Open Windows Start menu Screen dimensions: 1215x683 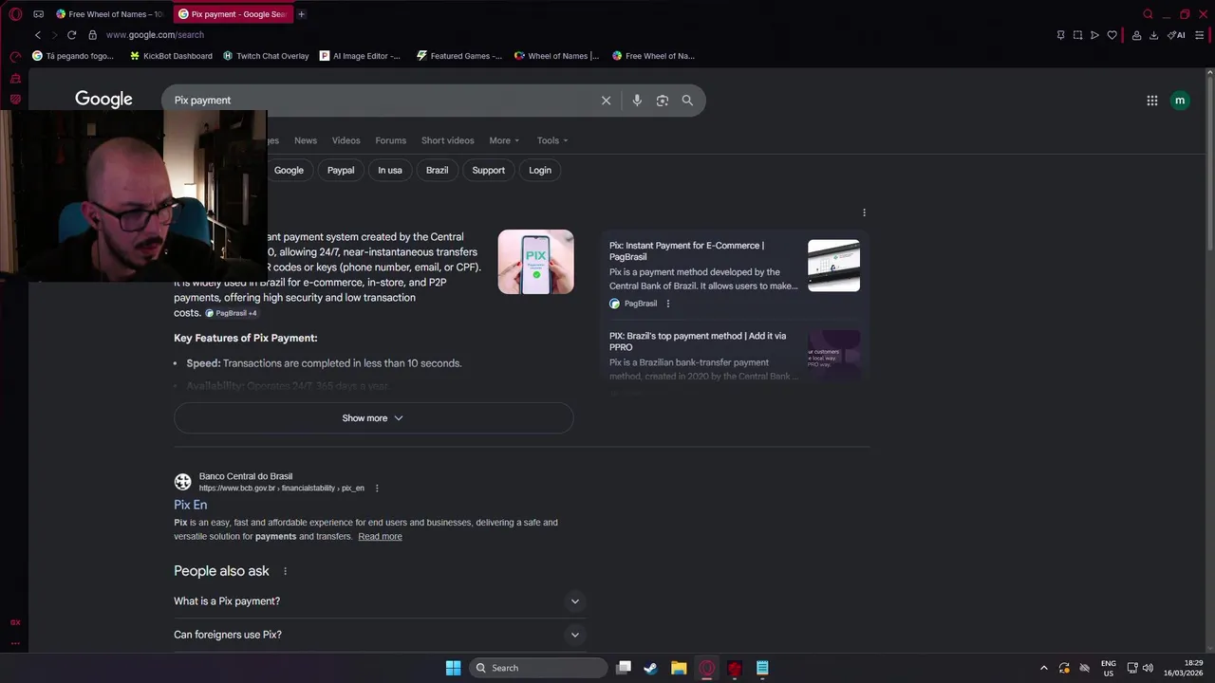(453, 668)
